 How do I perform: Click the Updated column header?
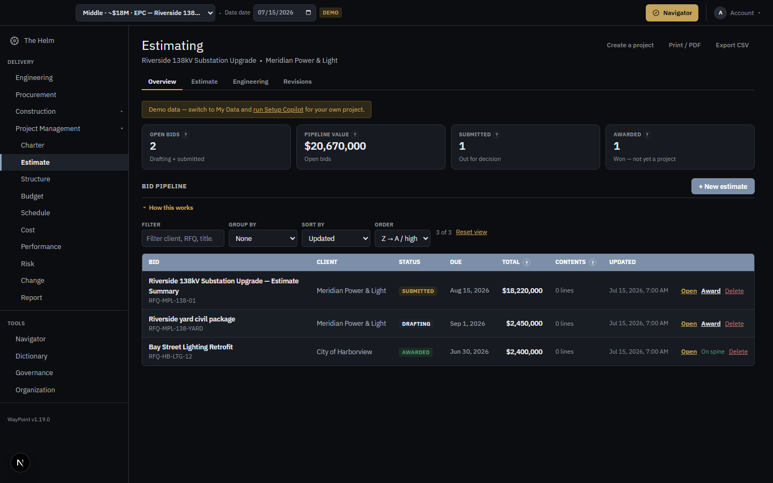(x=622, y=262)
